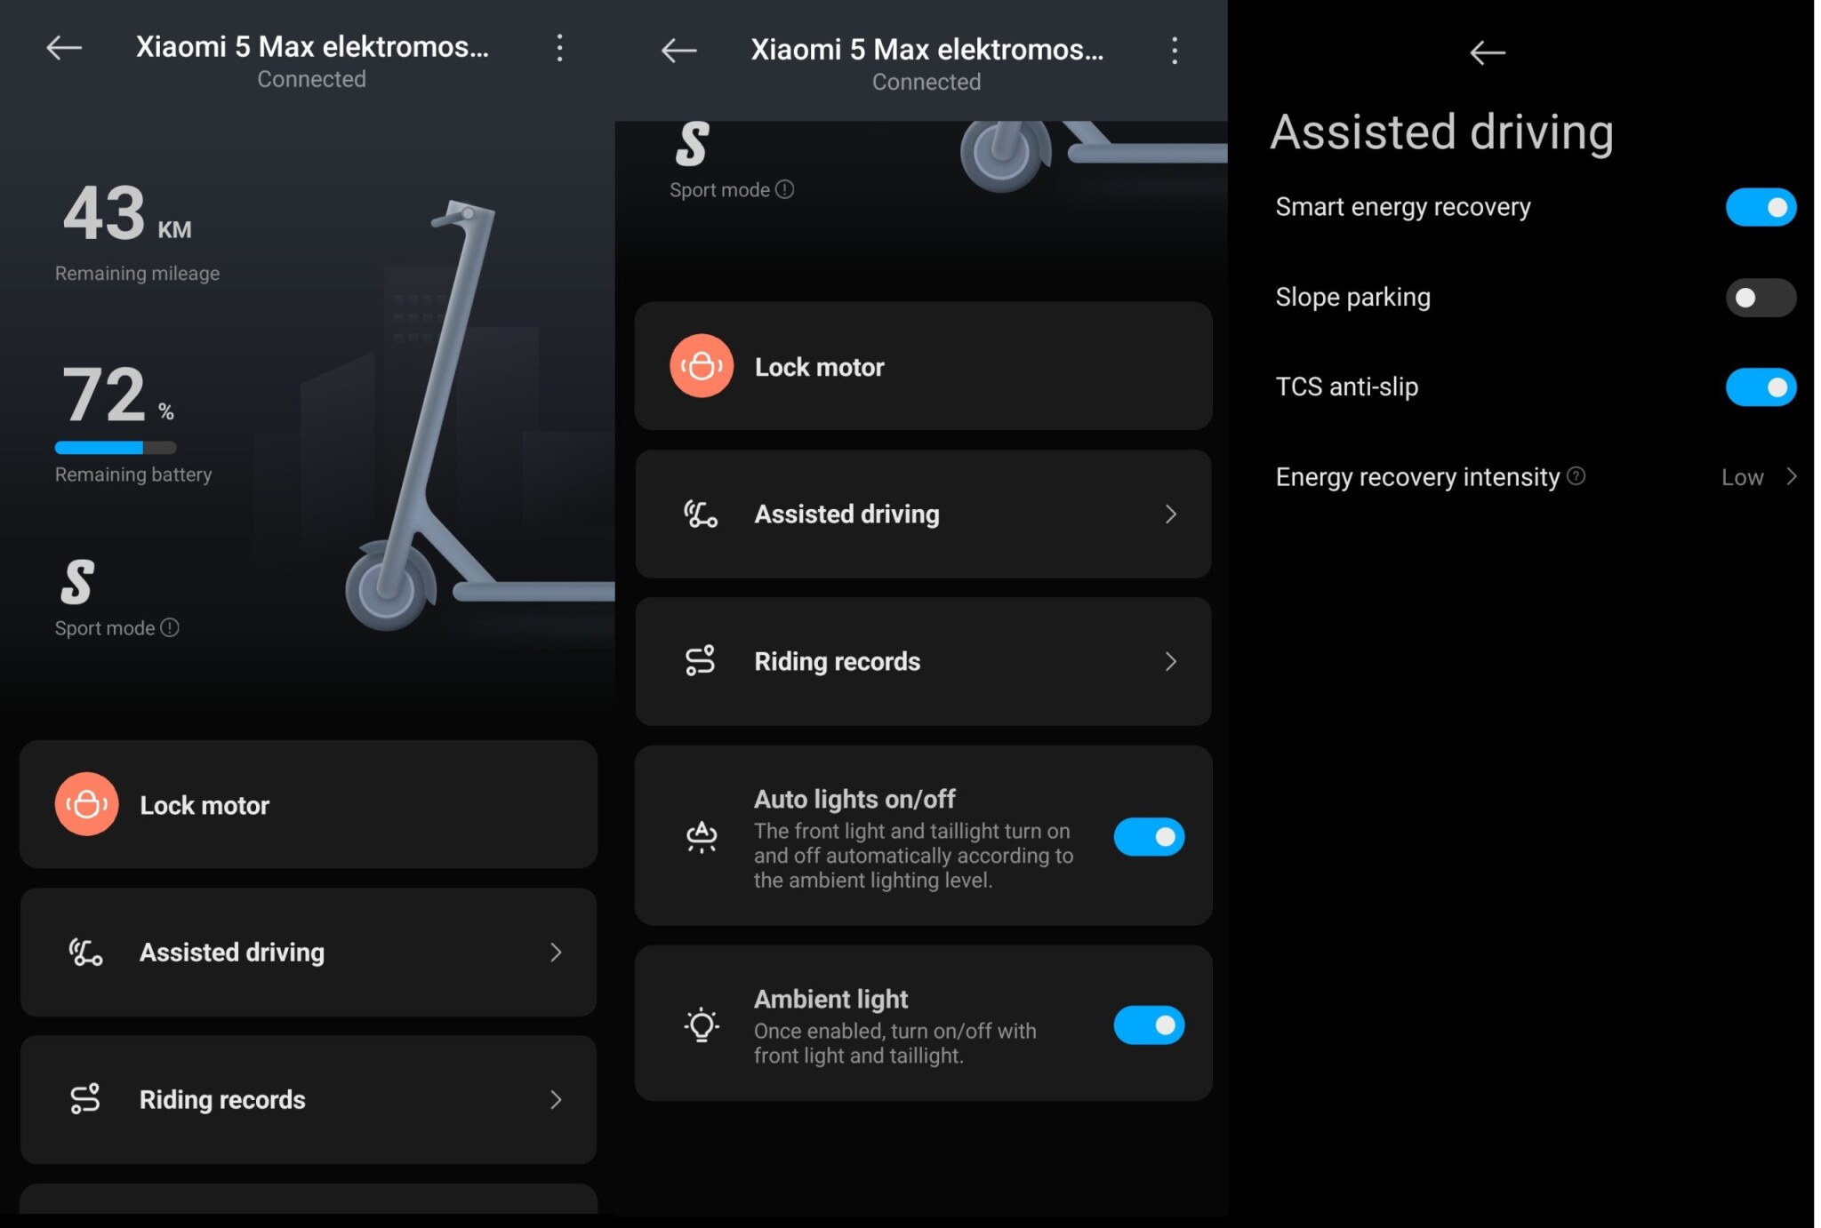Tap Ambient light description text

[x=894, y=1043]
